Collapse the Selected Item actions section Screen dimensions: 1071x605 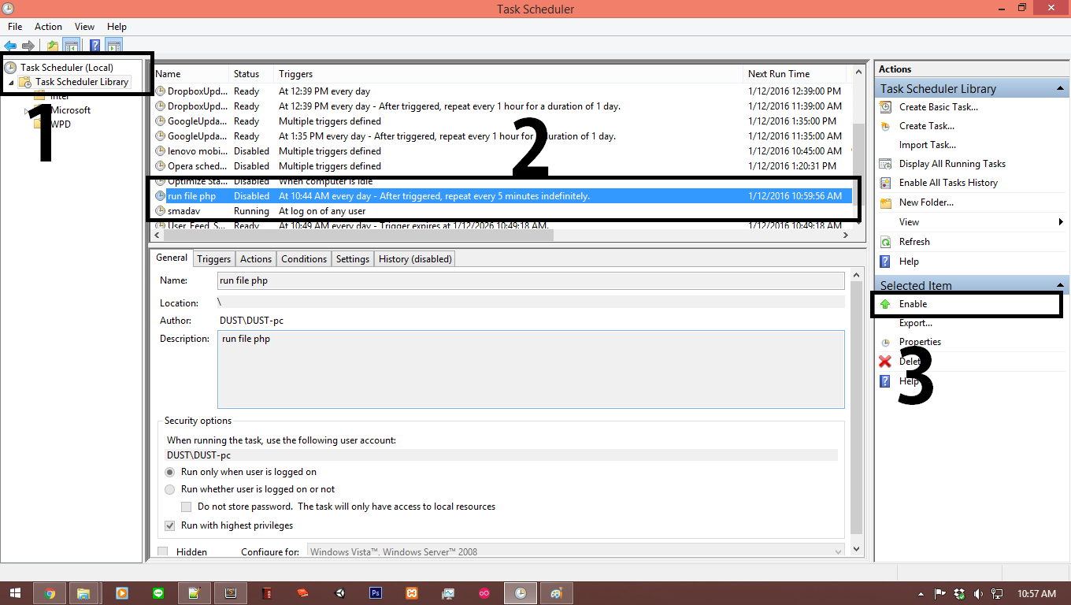coord(1060,285)
